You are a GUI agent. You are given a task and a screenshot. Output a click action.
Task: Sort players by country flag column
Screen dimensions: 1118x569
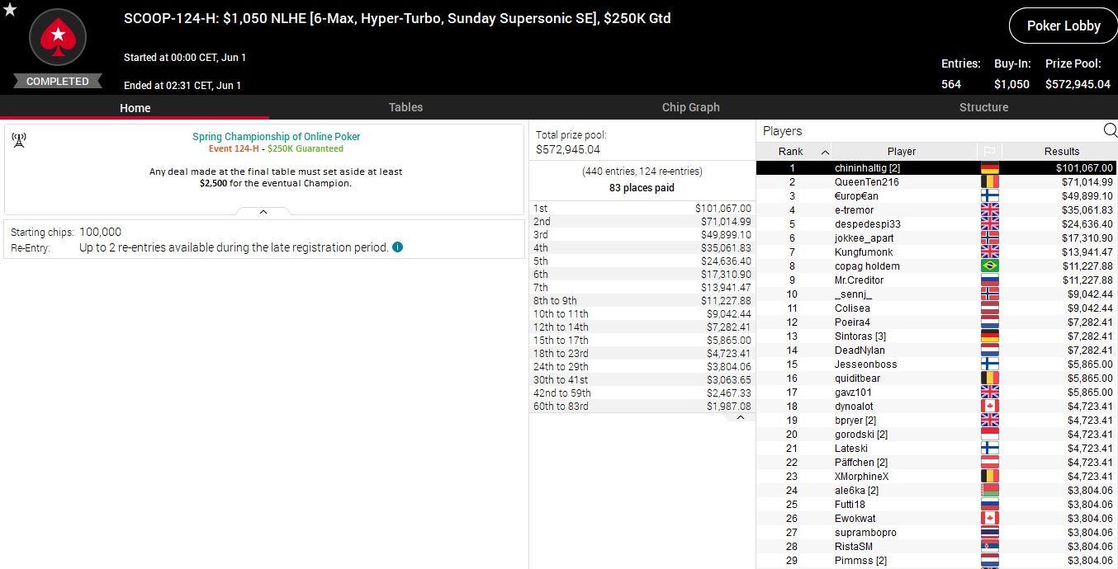point(988,152)
